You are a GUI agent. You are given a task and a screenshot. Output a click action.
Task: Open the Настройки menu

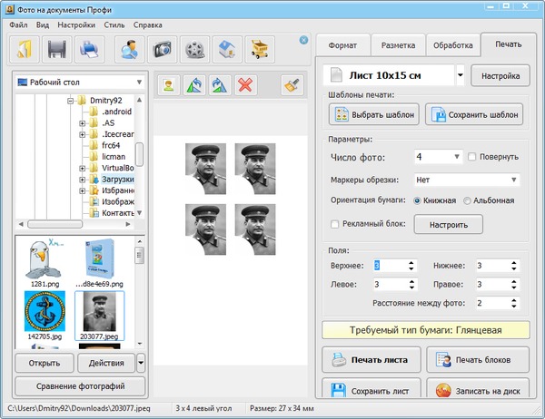point(75,24)
